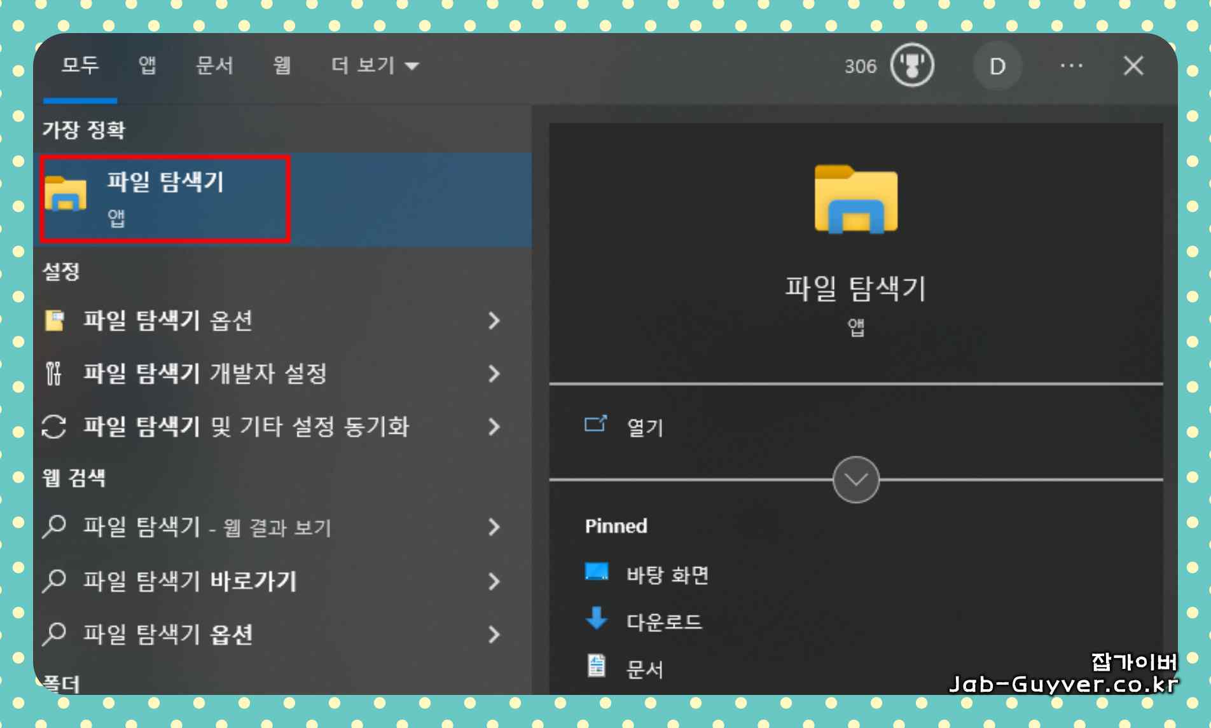The width and height of the screenshot is (1211, 728).
Task: Open web search result 파일 탐색기 옵션
Action: 283,635
